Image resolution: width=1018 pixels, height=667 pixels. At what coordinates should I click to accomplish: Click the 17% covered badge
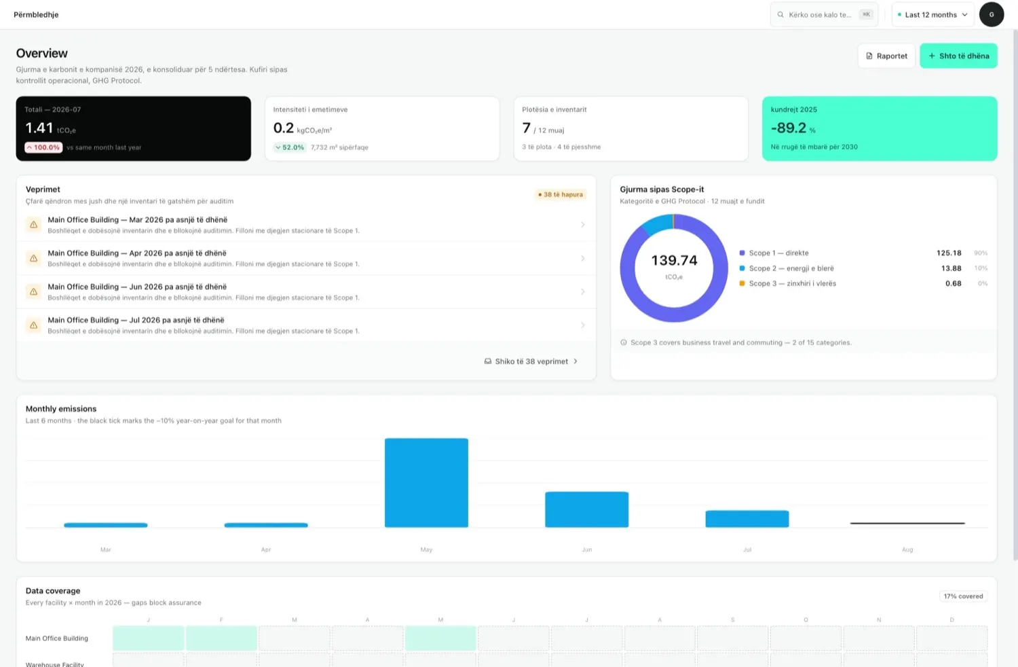[x=963, y=596]
